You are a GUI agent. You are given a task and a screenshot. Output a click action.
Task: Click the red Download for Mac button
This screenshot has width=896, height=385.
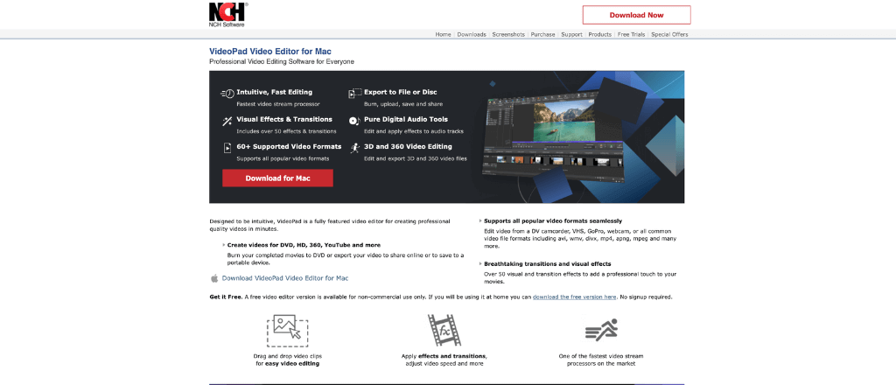click(277, 178)
